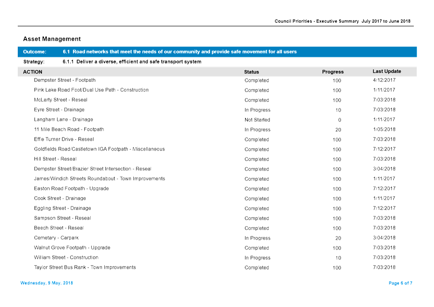
Task: Click date 1/05/2018 for 11 Mile Beach Road
Action: click(384, 129)
